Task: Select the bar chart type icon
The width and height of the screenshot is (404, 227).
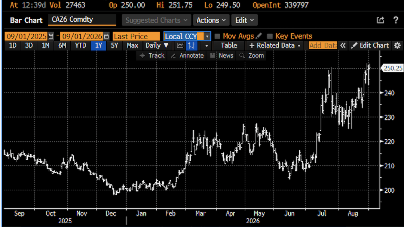Action: point(192,46)
